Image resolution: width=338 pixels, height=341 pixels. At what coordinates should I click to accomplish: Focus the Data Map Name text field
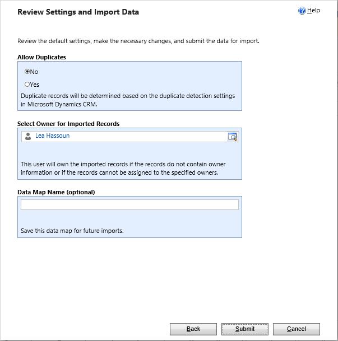point(129,205)
